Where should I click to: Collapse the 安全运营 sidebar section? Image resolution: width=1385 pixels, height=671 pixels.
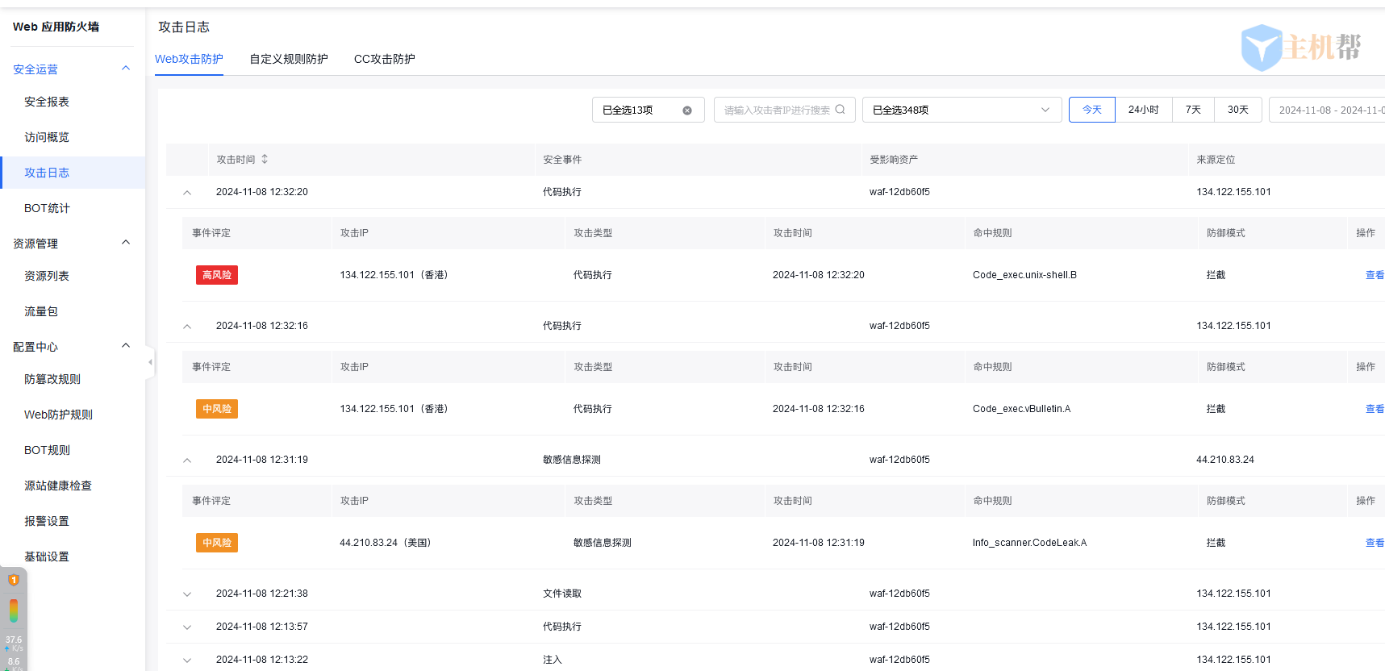[126, 69]
